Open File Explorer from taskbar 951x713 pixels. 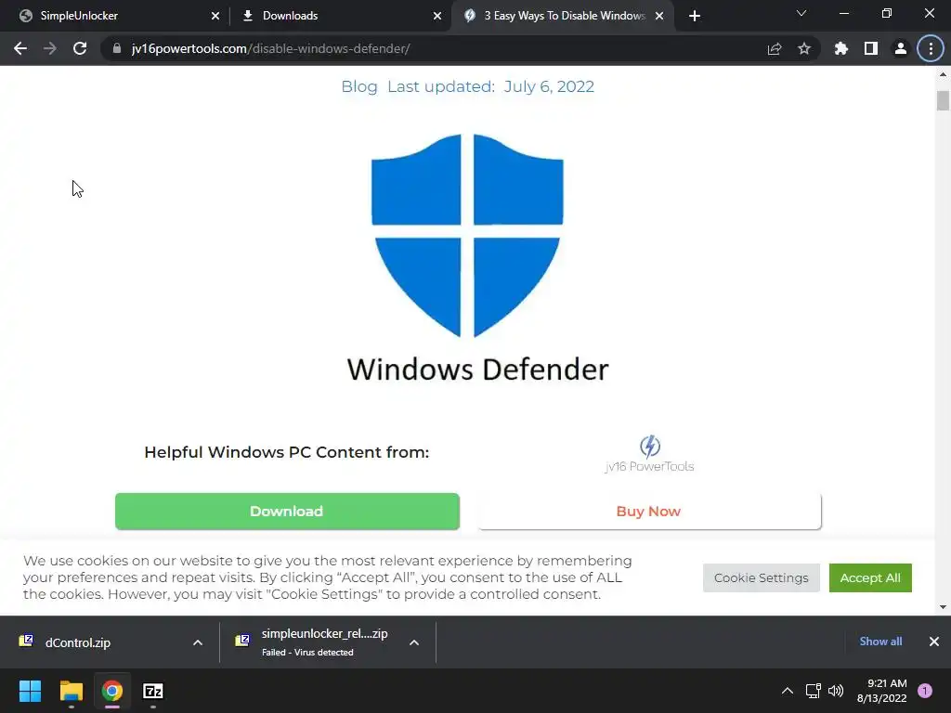click(x=72, y=691)
